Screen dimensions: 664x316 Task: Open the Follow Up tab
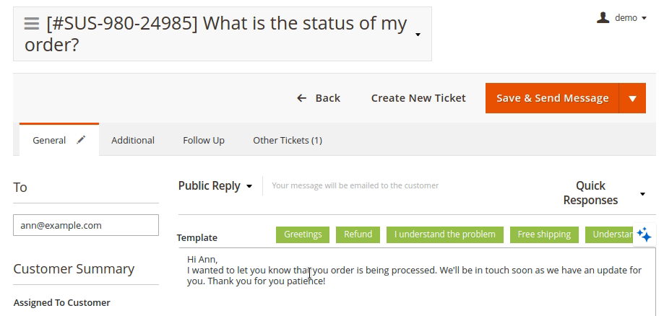click(204, 140)
